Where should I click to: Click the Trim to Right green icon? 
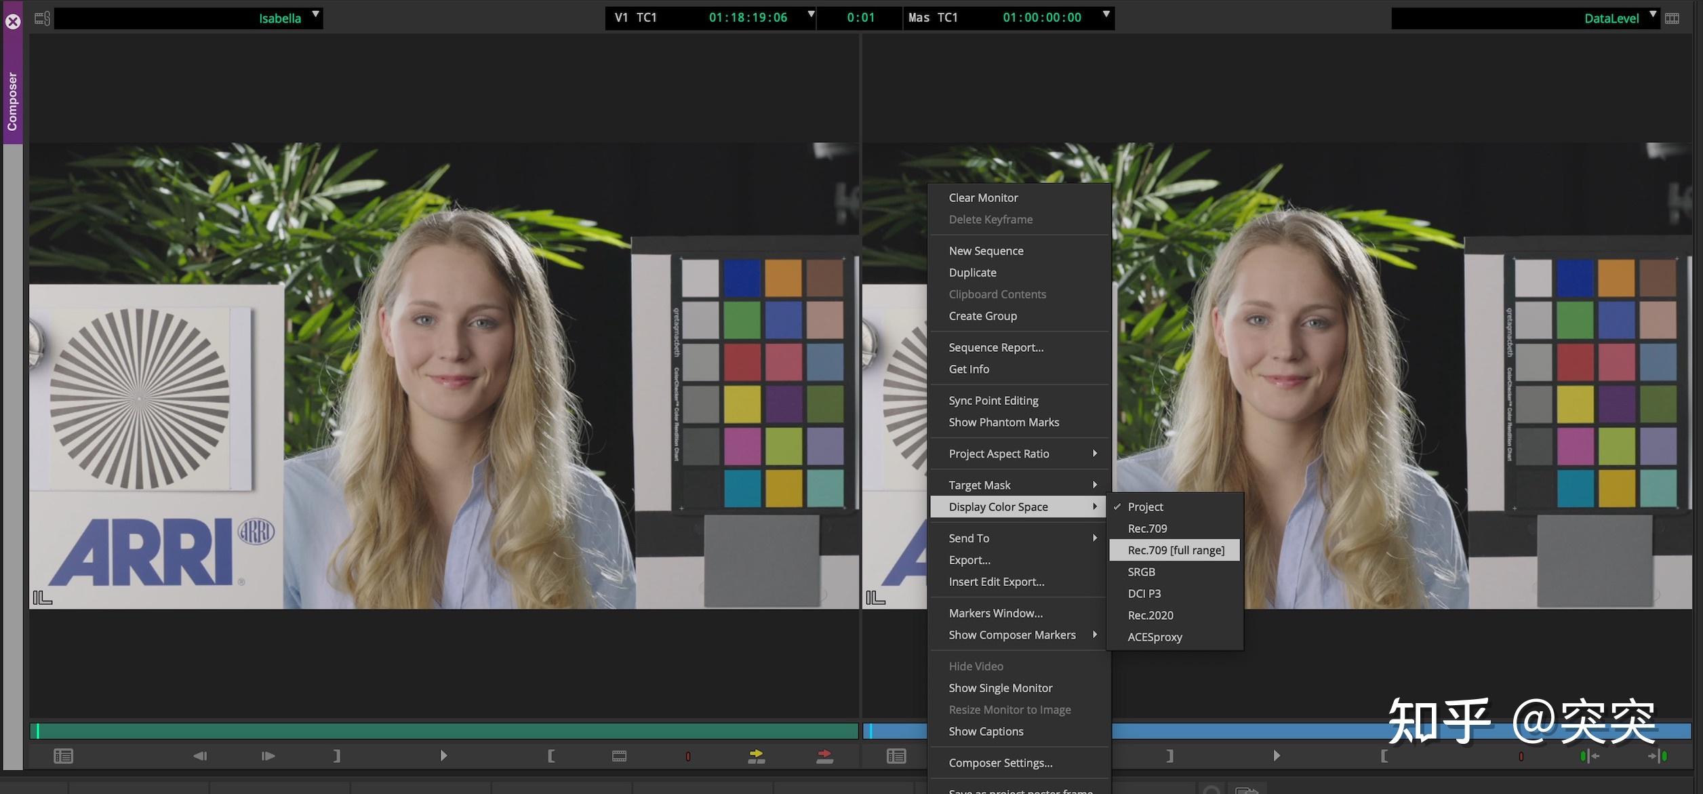click(1658, 756)
